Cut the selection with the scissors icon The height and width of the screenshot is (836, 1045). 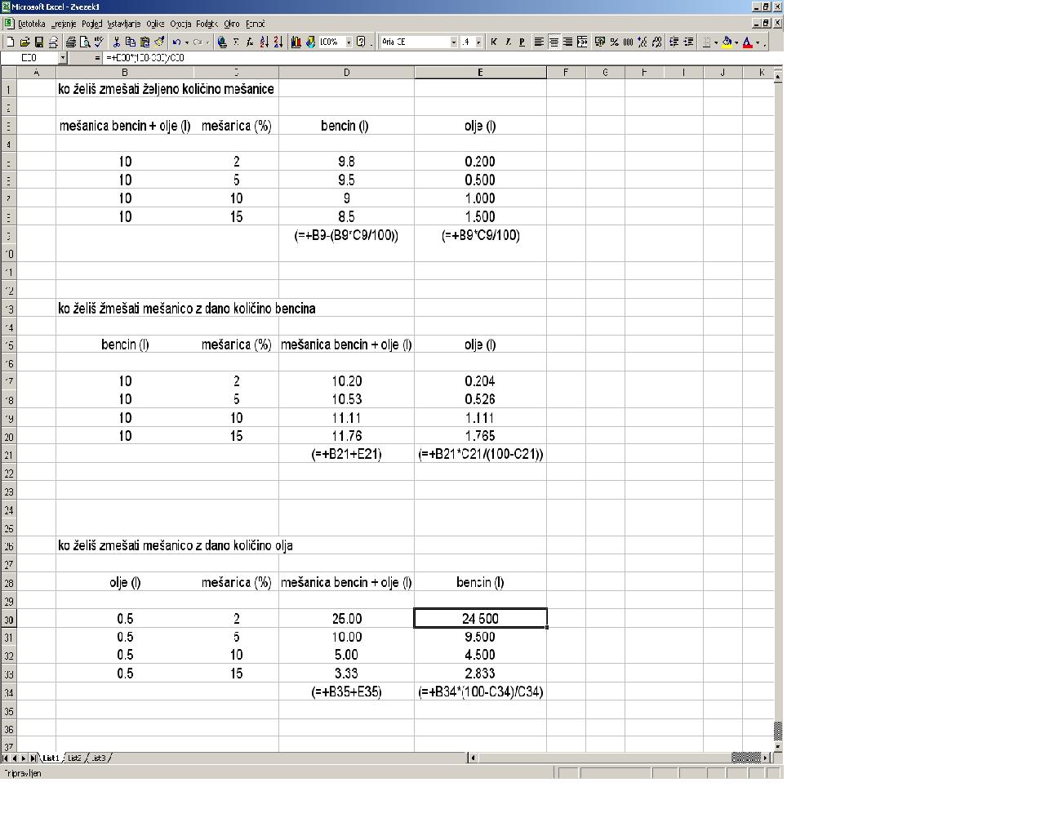[x=116, y=42]
